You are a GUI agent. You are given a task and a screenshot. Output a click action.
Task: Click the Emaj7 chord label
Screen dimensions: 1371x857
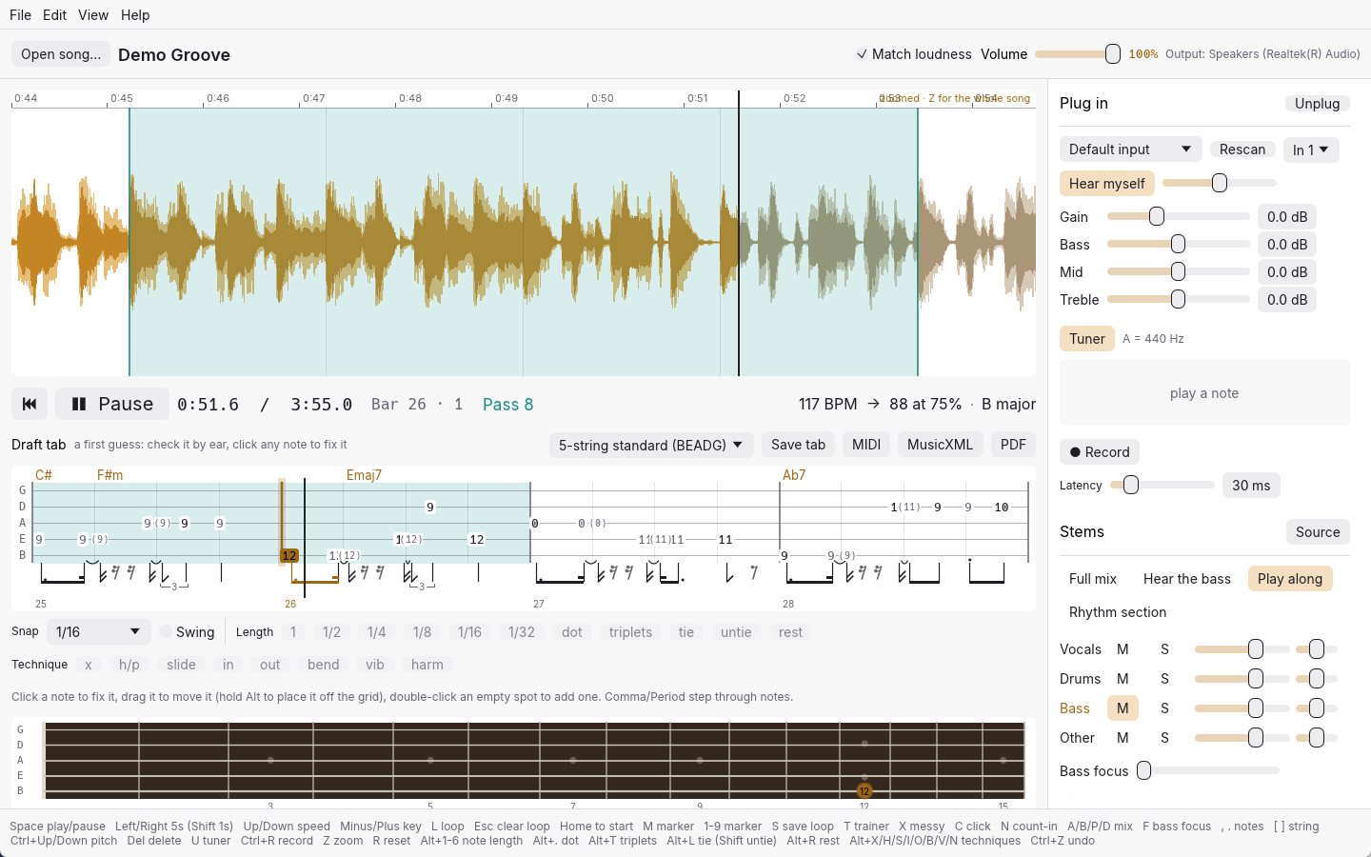(364, 475)
